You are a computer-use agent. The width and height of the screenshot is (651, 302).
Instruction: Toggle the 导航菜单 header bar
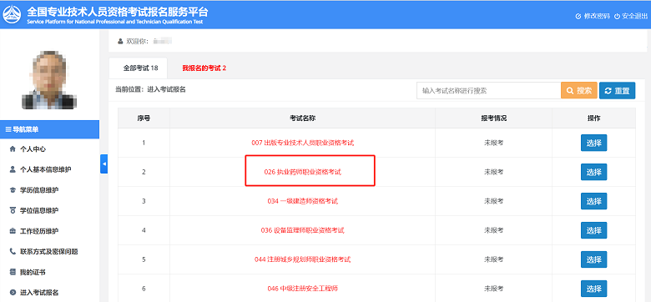coord(49,129)
